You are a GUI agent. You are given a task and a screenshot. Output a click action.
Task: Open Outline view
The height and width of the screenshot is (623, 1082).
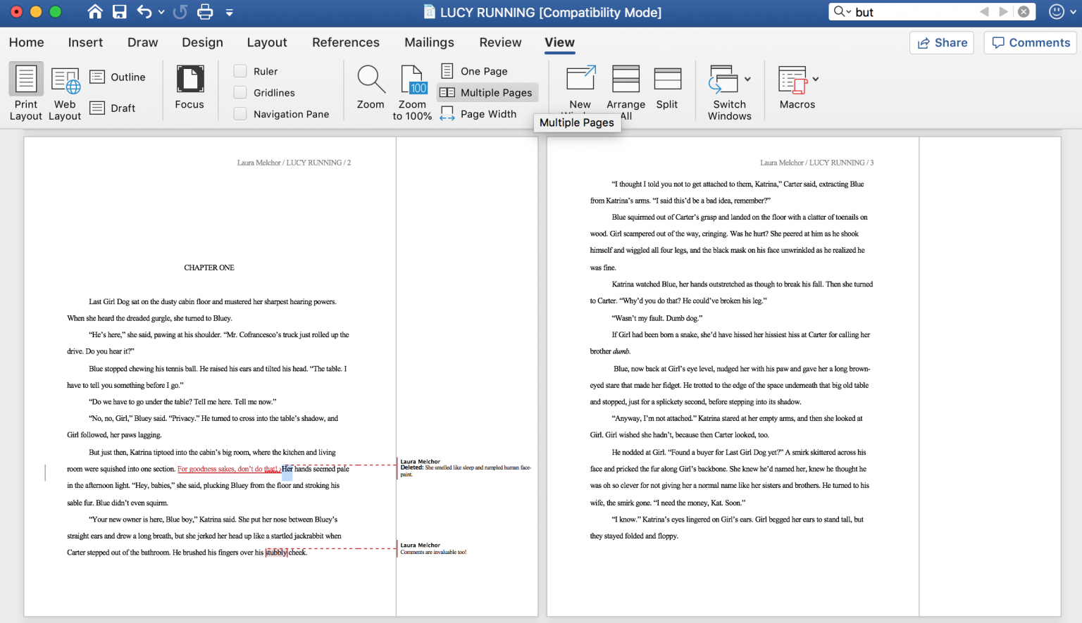[x=118, y=76]
